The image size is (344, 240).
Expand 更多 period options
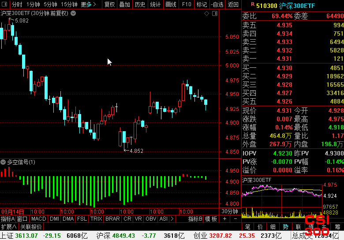(88, 4)
